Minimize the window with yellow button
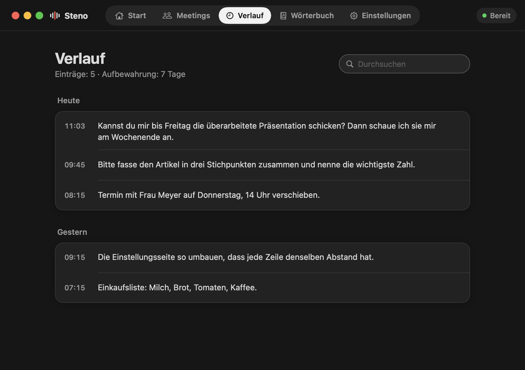This screenshot has width=525, height=370. (27, 16)
